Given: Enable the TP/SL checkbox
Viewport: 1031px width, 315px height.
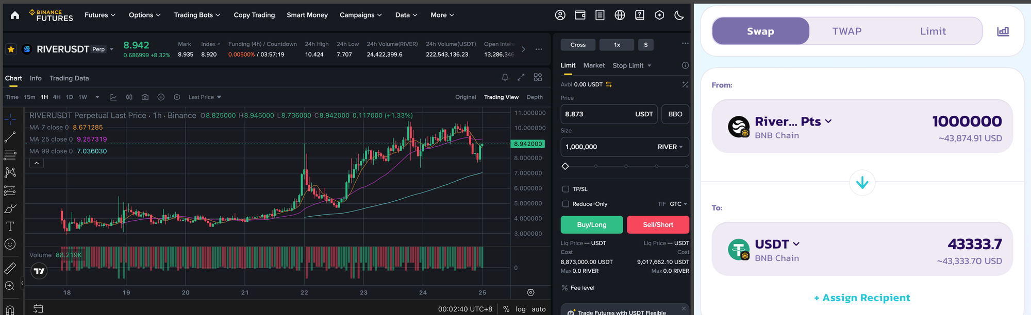Looking at the screenshot, I should [x=566, y=189].
